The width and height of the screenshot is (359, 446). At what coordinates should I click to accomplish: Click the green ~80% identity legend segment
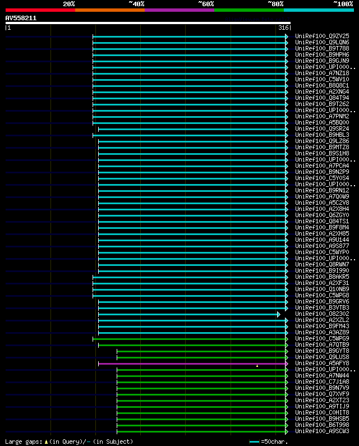249,10
